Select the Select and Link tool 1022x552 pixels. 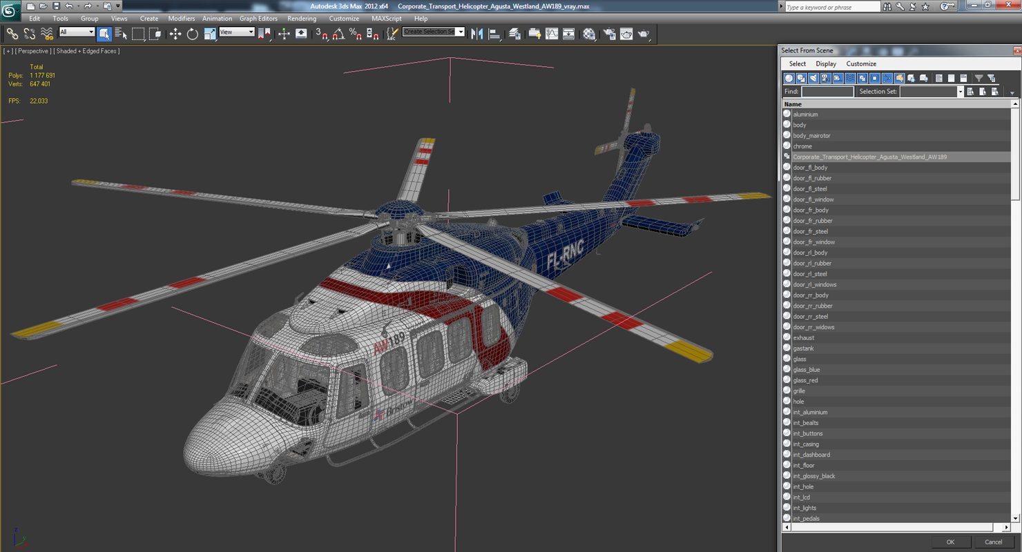coord(12,33)
